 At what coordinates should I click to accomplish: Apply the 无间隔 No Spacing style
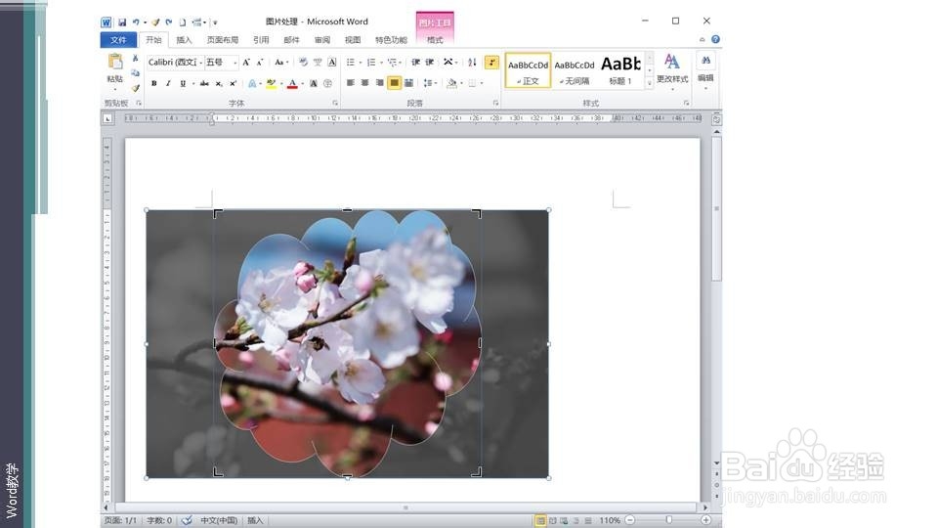pyautogui.click(x=575, y=70)
